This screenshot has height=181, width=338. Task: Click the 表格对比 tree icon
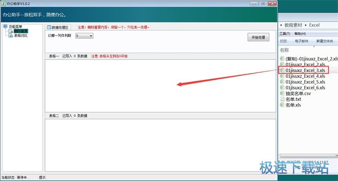point(11,36)
